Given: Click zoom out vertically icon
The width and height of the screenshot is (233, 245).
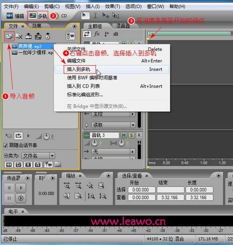Looking at the screenshot, I should tap(103, 196).
